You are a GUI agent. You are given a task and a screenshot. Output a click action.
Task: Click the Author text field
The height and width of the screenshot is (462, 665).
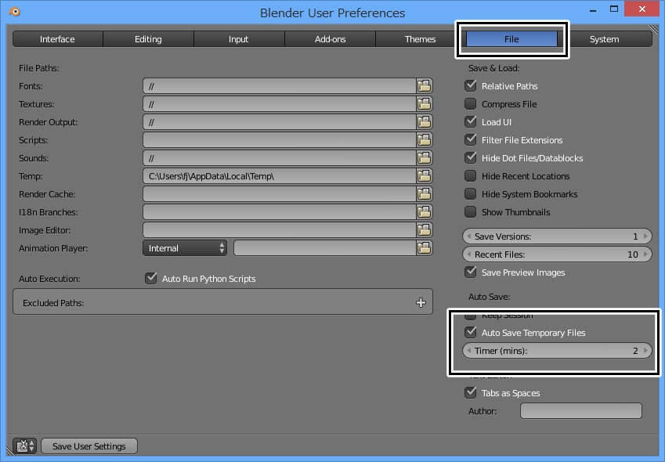pyautogui.click(x=581, y=411)
